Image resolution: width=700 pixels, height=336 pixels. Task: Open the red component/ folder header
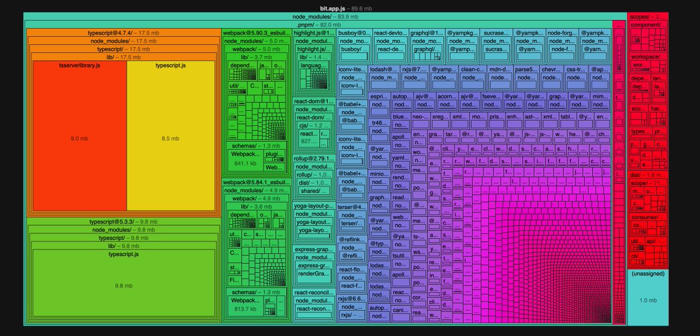(x=647, y=25)
